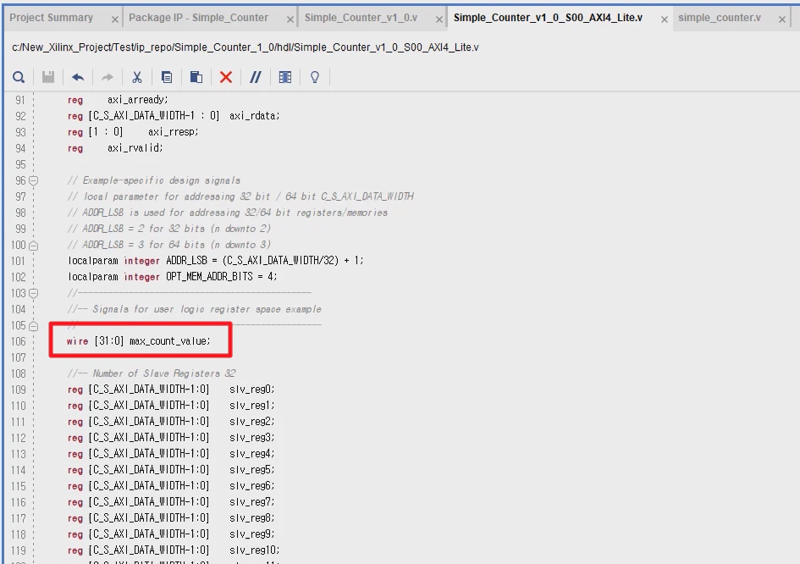Close the Project Summary tab
Screen dimensions: 800x564
point(115,19)
